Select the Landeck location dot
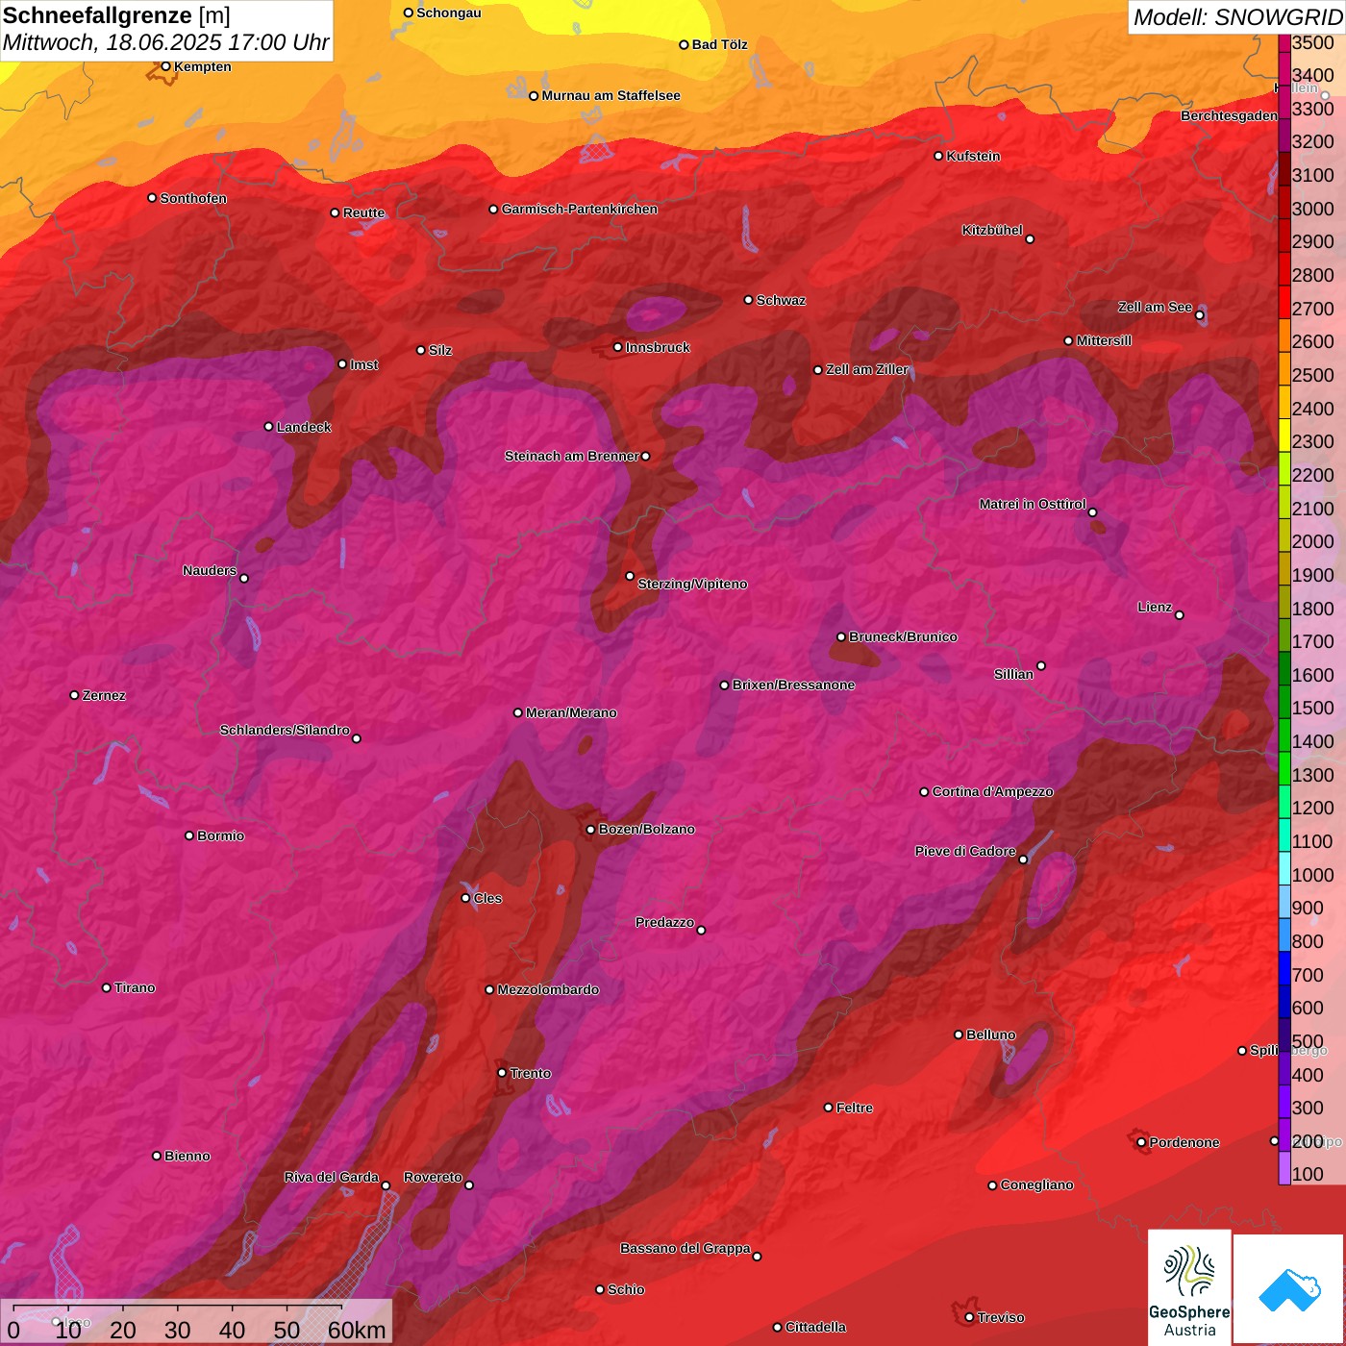The height and width of the screenshot is (1346, 1346). pos(269,427)
